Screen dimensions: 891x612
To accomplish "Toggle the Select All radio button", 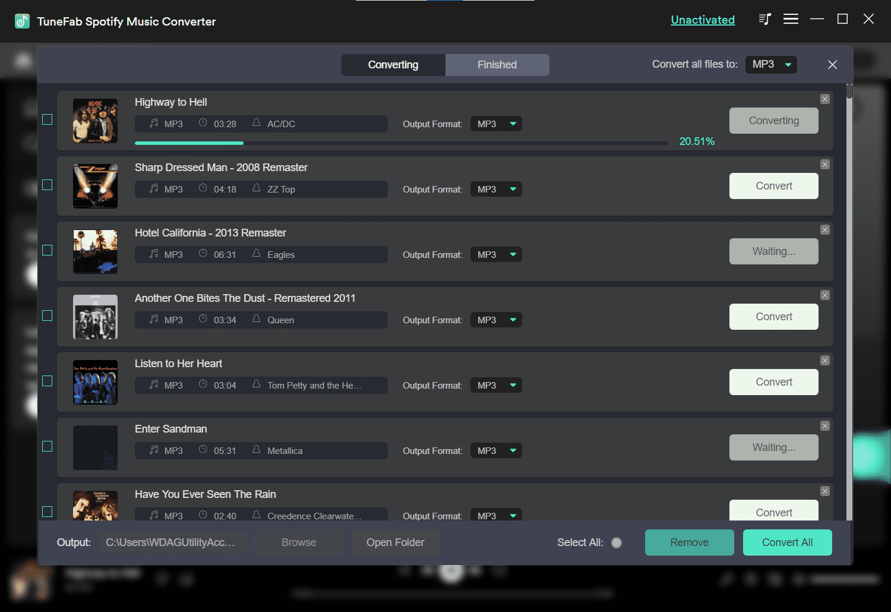I will [x=617, y=542].
